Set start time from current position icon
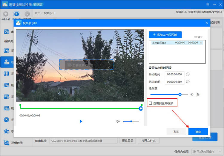This screenshot has width=224, height=156. [188, 74]
